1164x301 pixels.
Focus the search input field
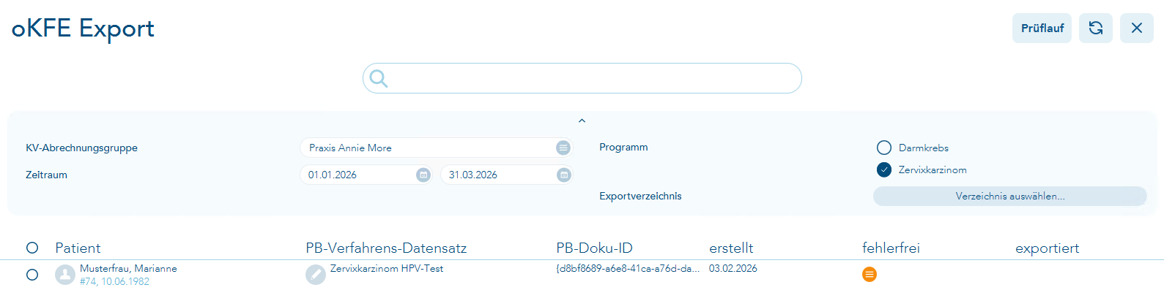582,78
